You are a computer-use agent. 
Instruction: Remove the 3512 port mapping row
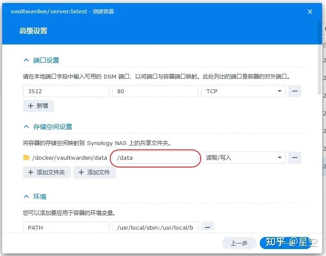pyautogui.click(x=294, y=91)
